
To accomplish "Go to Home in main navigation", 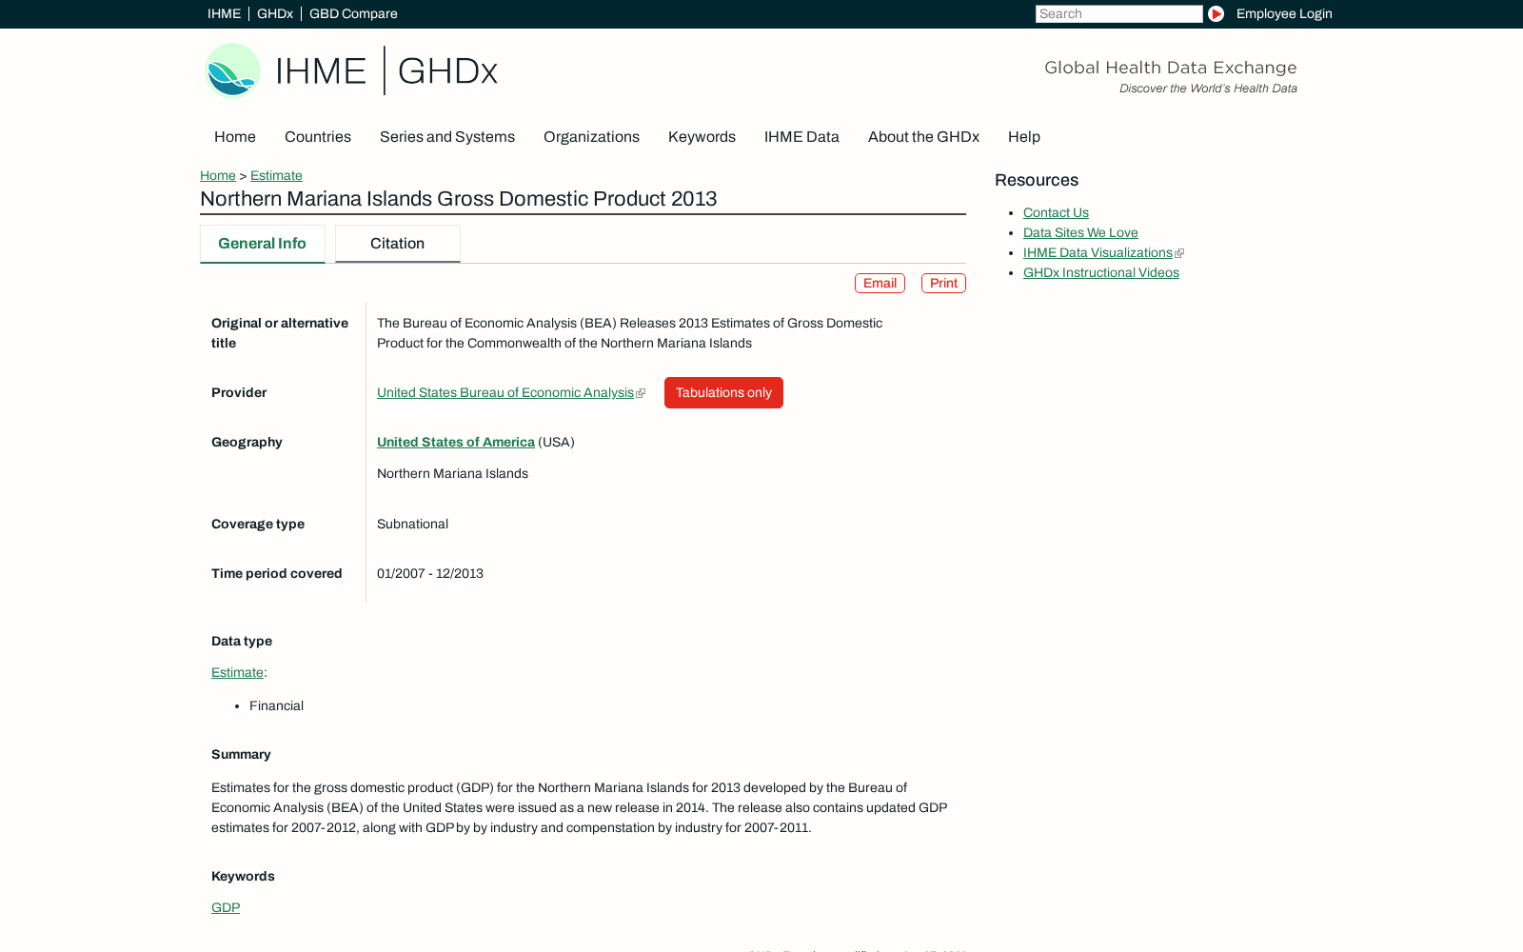I will click(235, 137).
